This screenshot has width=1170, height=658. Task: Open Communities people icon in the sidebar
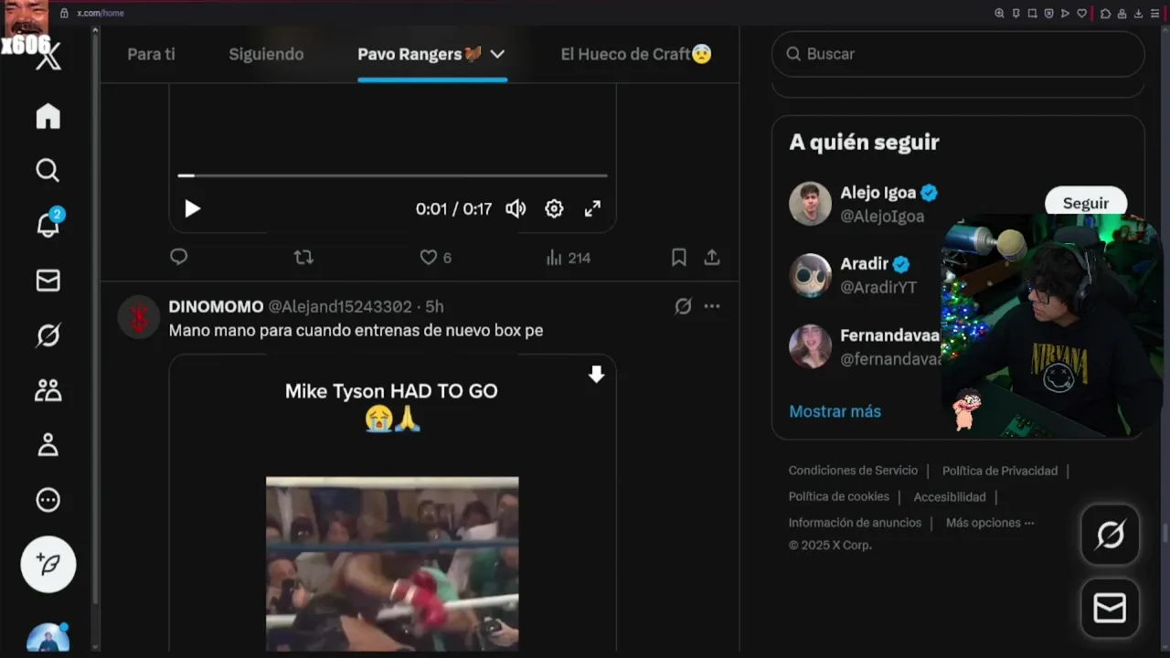click(48, 390)
